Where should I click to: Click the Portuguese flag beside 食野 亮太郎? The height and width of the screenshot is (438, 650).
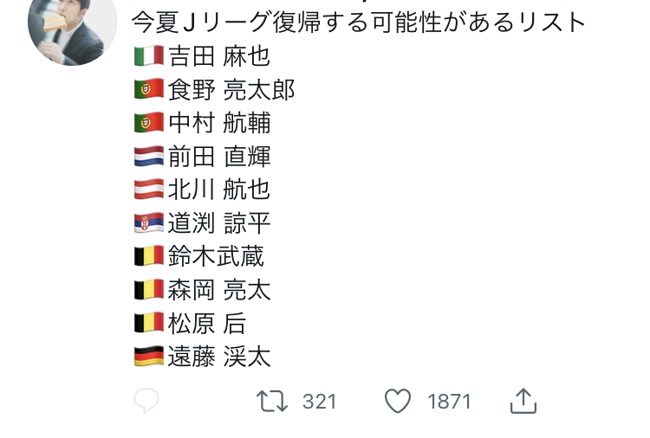(x=149, y=90)
